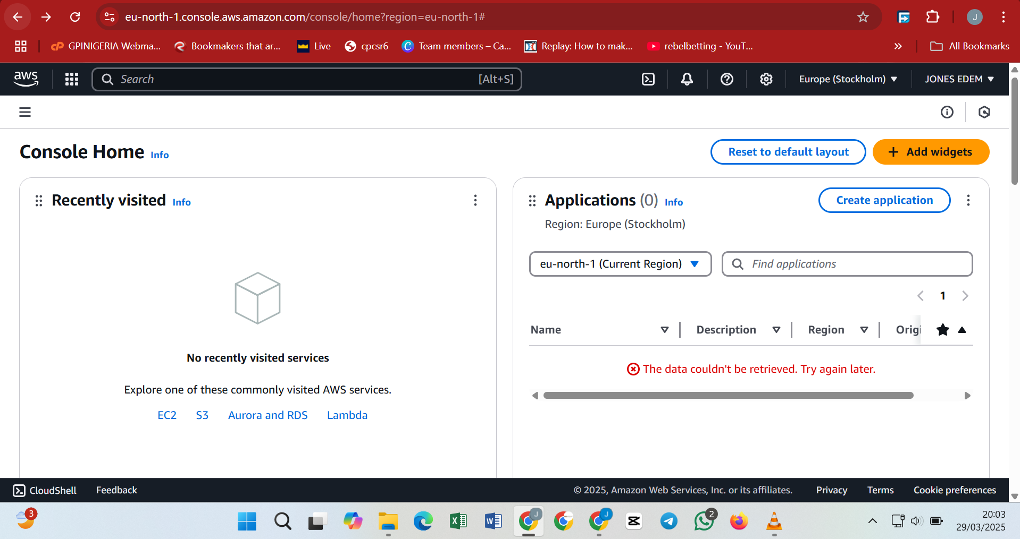Open Feedback in the footer bar
This screenshot has height=539, width=1020.
click(116, 490)
